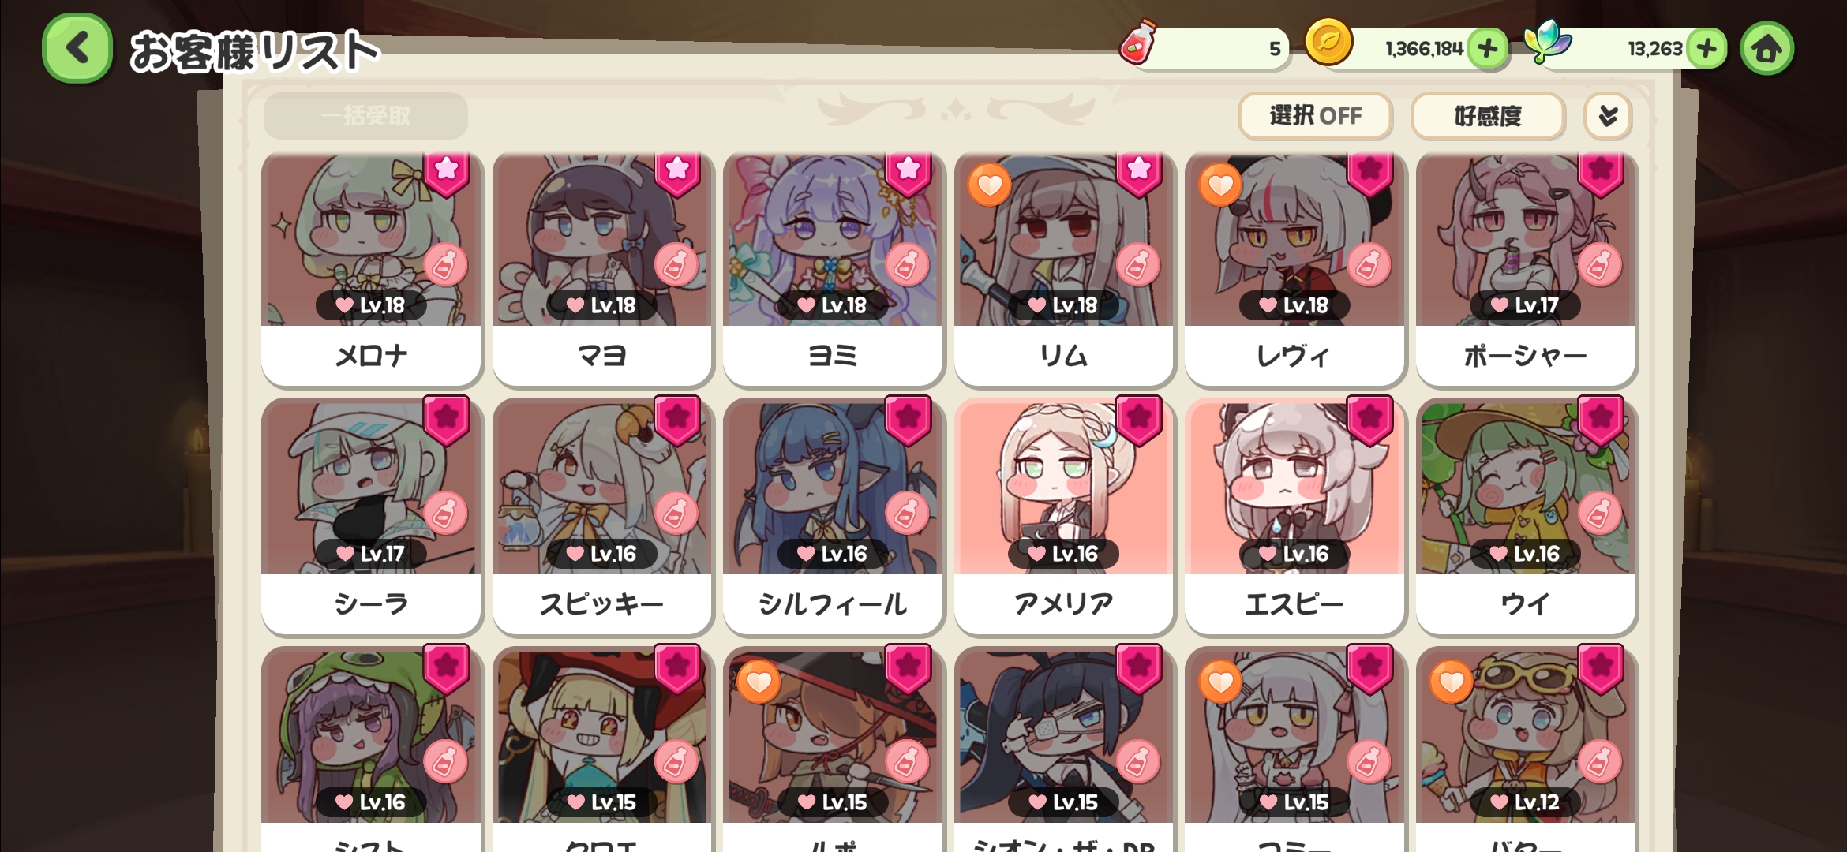This screenshot has width=1847, height=852.
Task: Open customer card for シルフィール
Action: [833, 517]
